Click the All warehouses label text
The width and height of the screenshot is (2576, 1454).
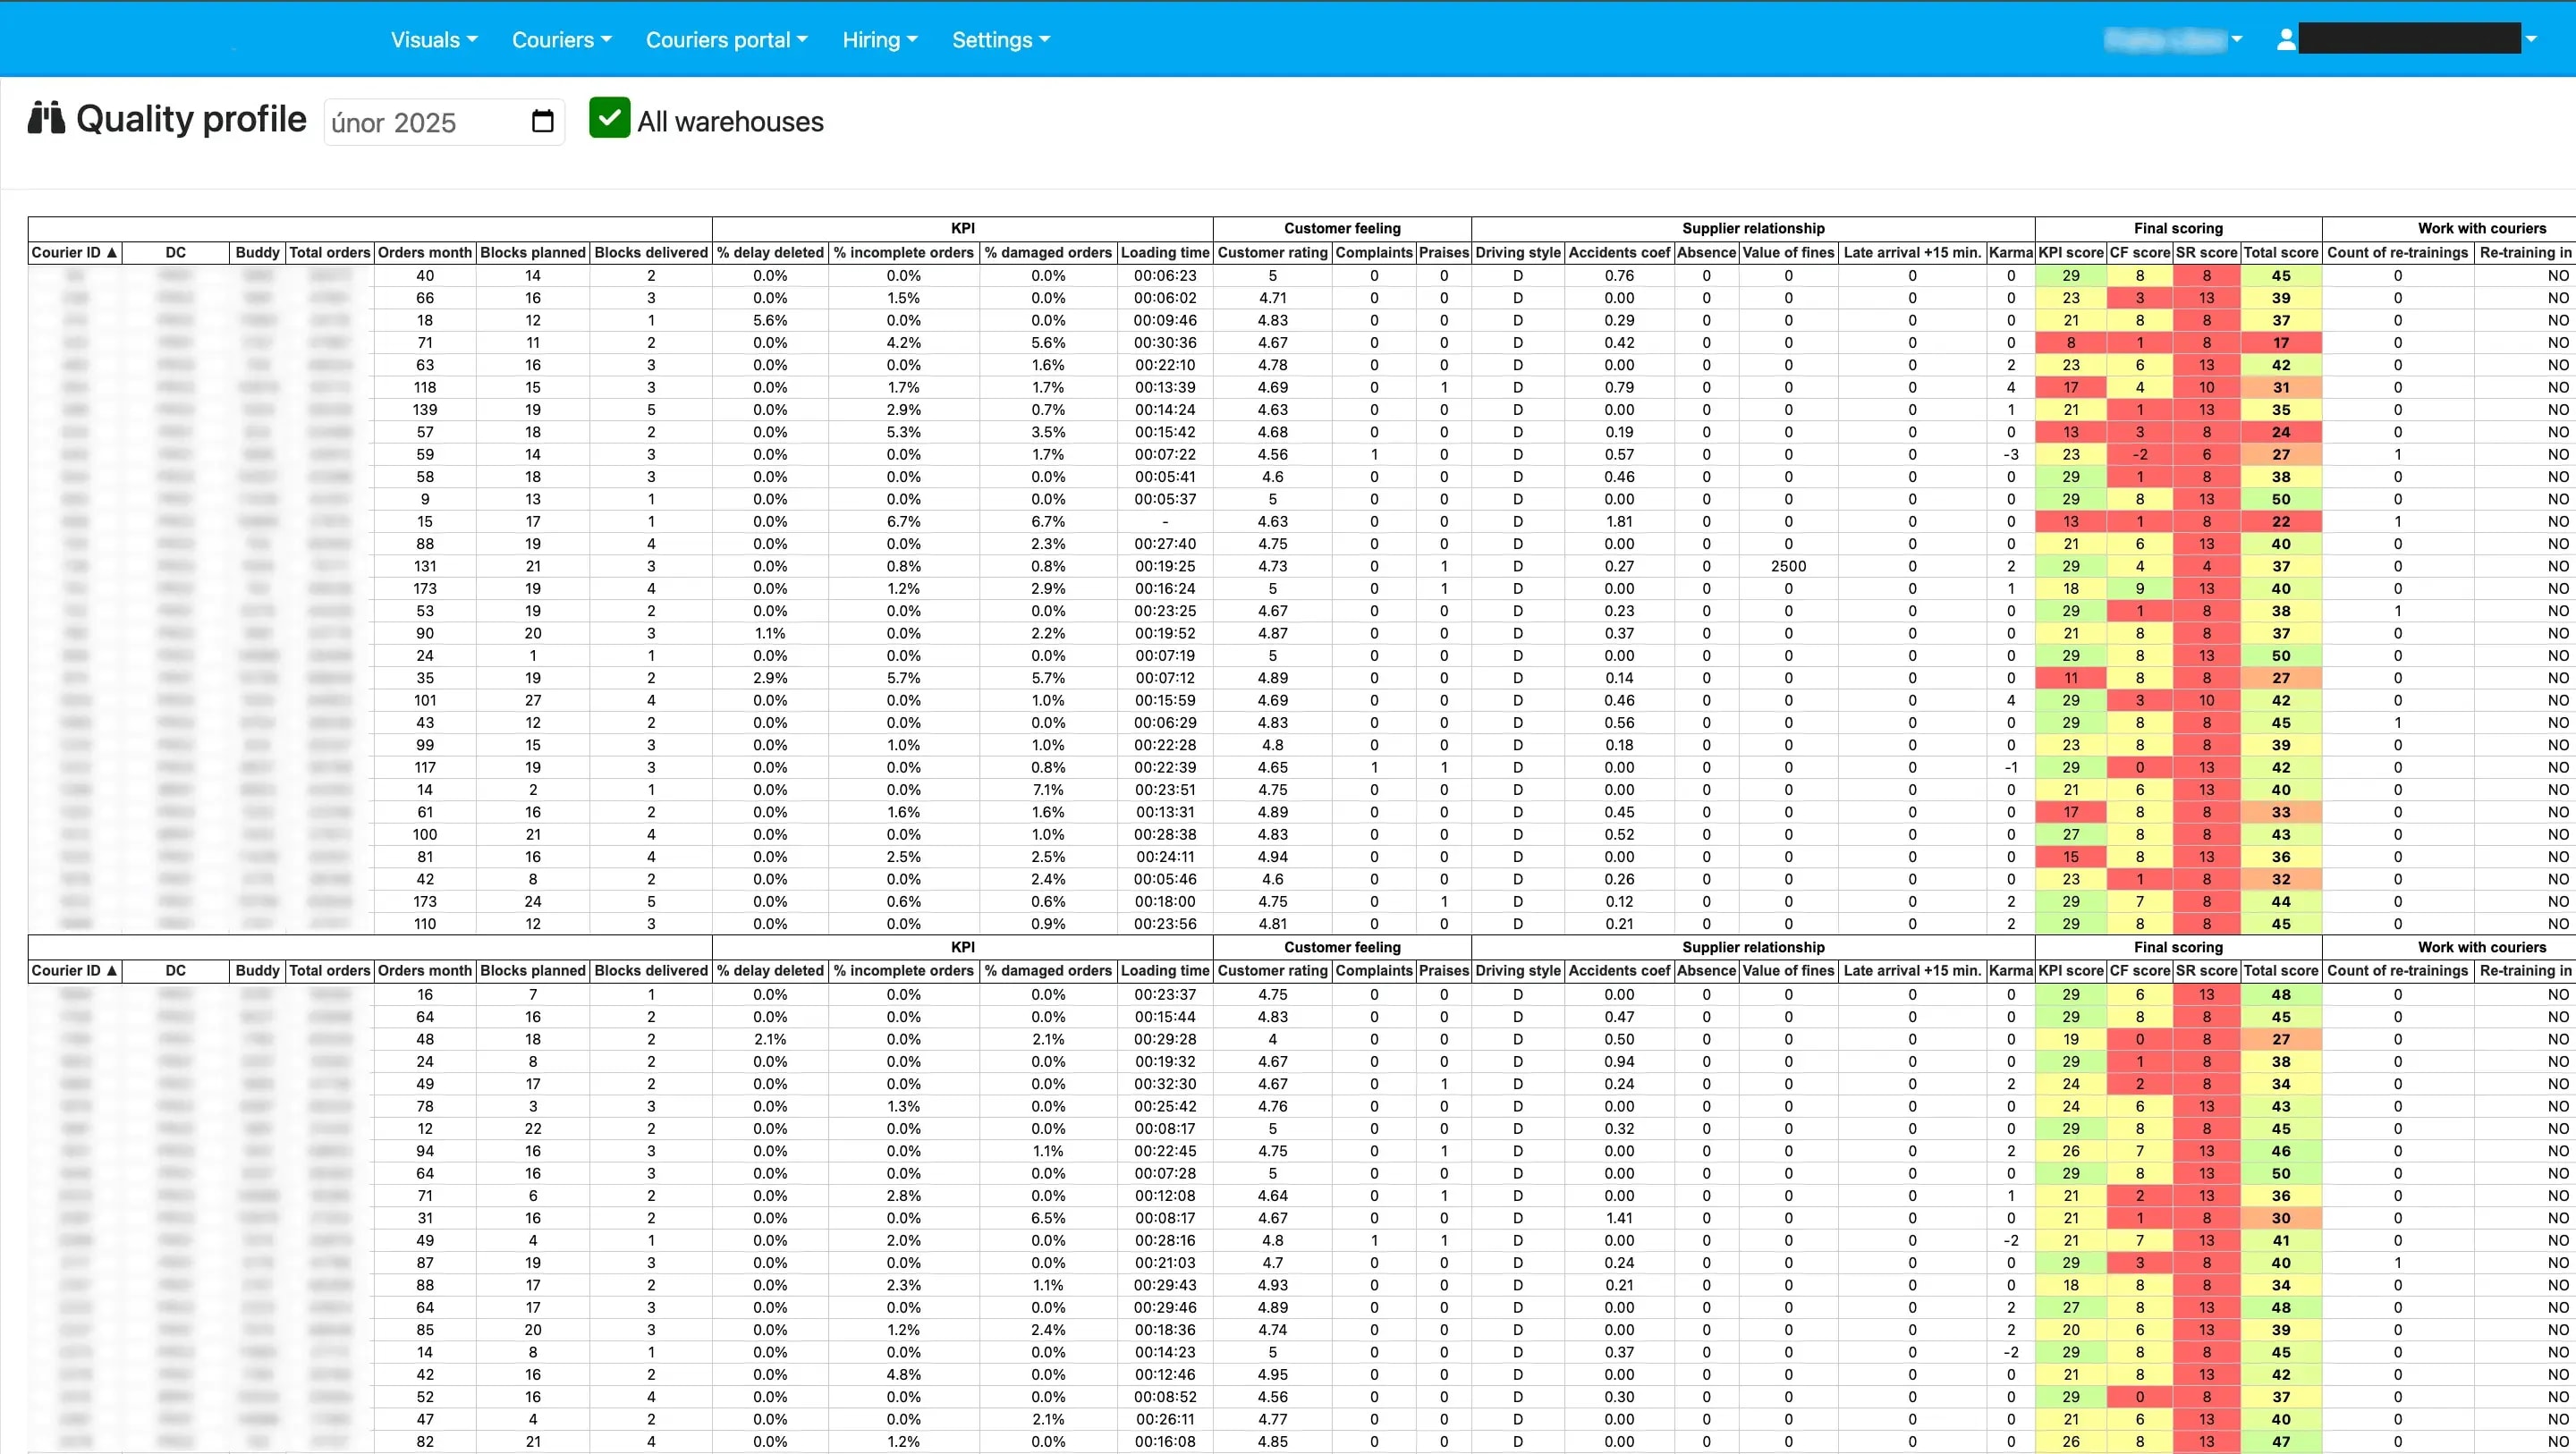(730, 122)
